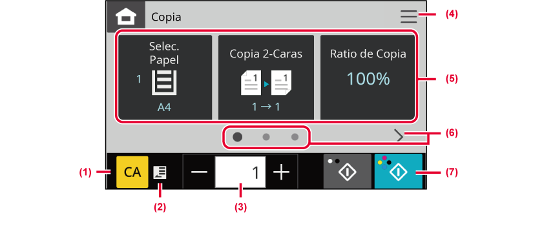The height and width of the screenshot is (239, 544).
Task: Open the hamburger menu in Copia
Action: click(x=408, y=17)
